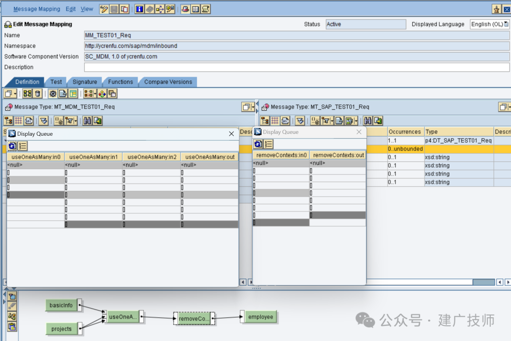This screenshot has width=511, height=341.
Task: Click the list view icon in right Display Queue
Action: click(269, 144)
